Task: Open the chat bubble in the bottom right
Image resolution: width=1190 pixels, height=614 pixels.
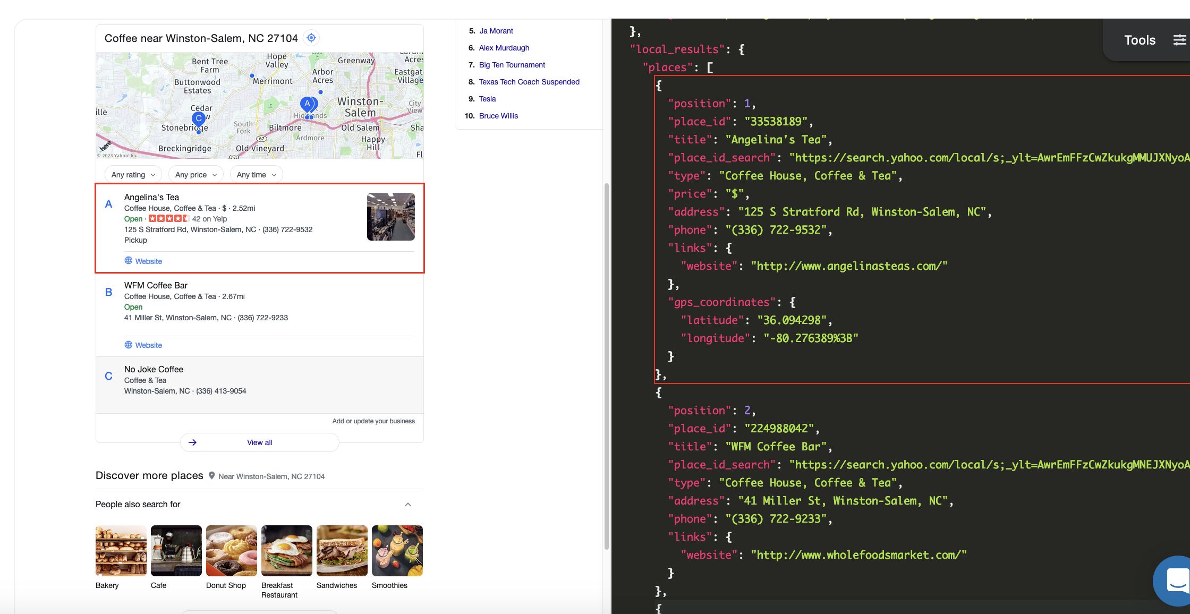Action: pyautogui.click(x=1174, y=581)
